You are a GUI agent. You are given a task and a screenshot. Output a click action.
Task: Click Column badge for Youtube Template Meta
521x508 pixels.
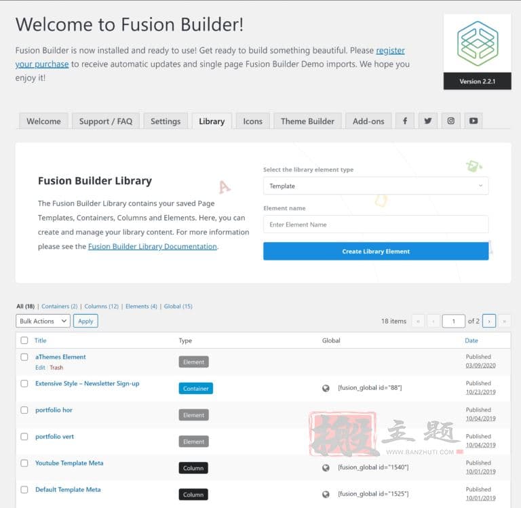[x=193, y=468]
